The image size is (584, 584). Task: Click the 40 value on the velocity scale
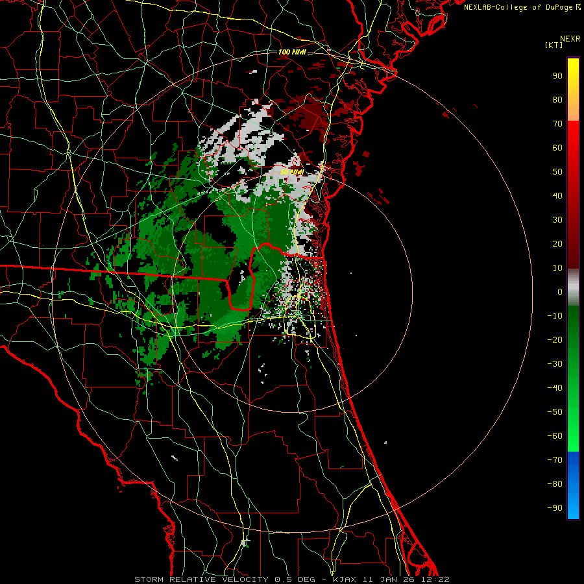[x=557, y=196]
